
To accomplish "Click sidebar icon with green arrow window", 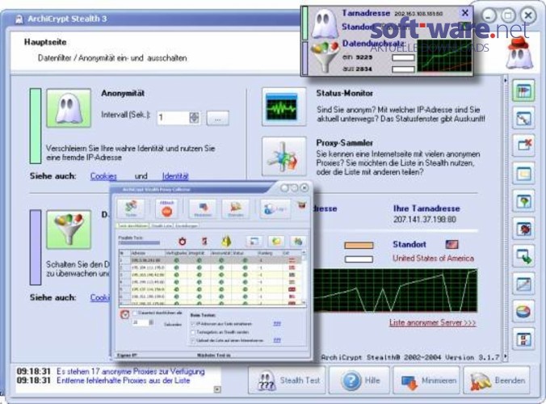I will [523, 256].
